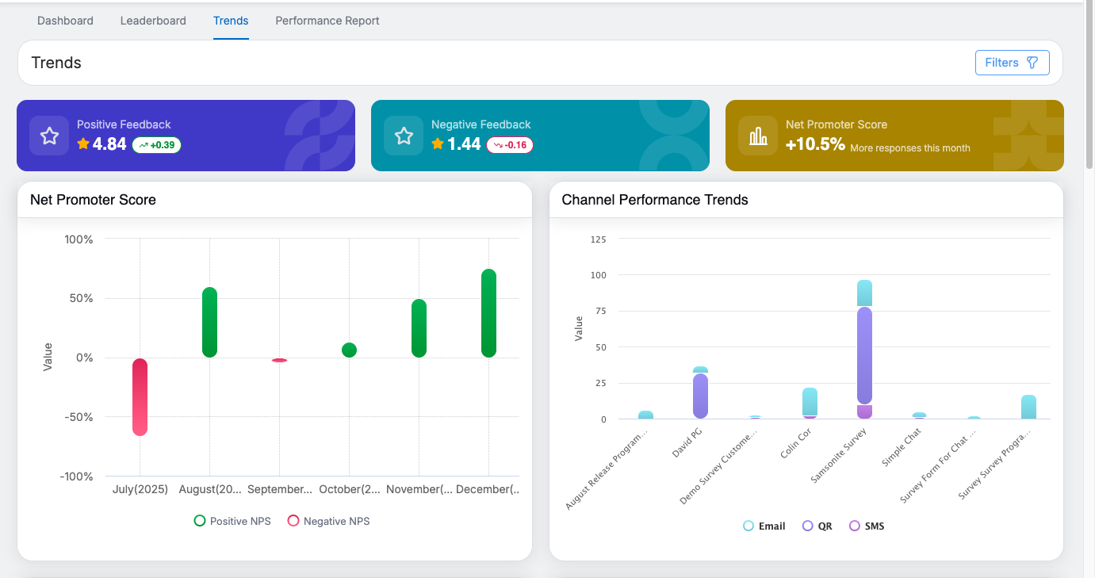Click the December NPS green bar
1095x578 pixels.
488,313
